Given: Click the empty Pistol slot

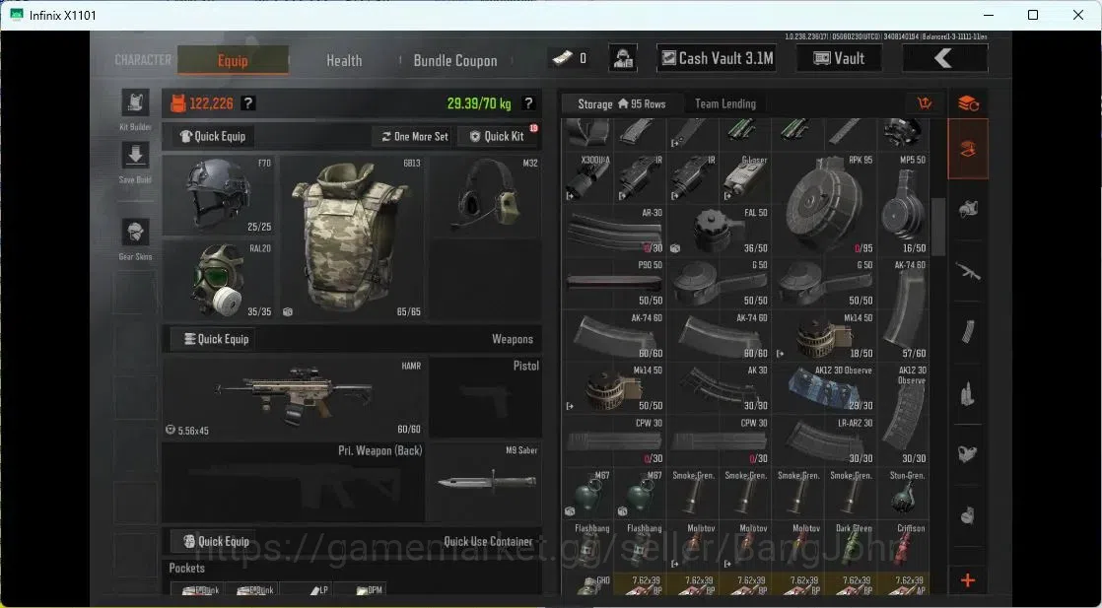Looking at the screenshot, I should click(486, 398).
